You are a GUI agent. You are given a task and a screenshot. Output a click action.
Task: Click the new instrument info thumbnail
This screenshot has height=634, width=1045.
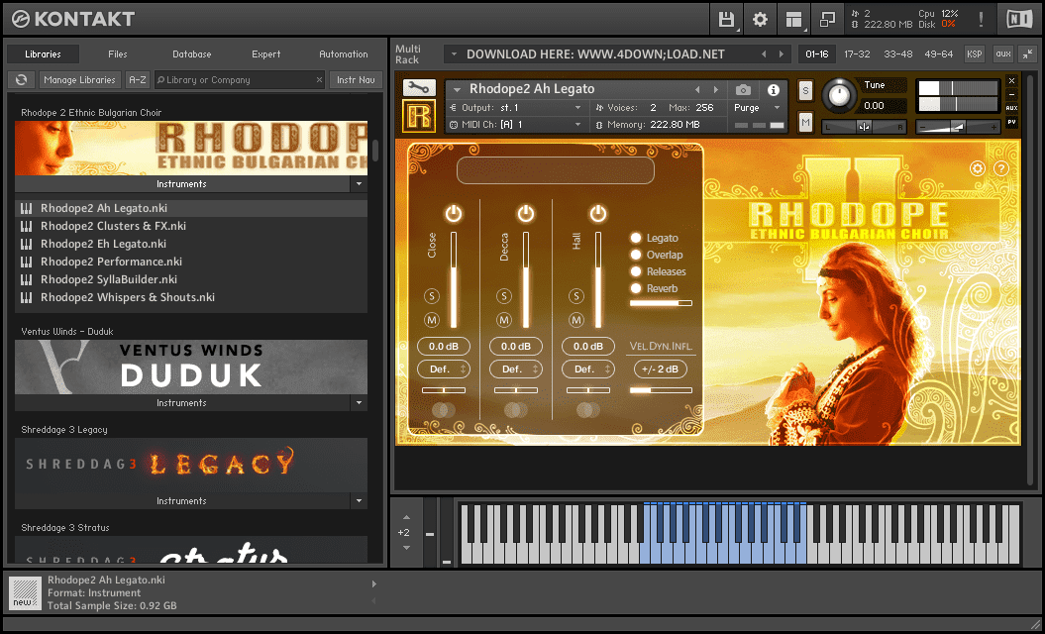pos(25,592)
